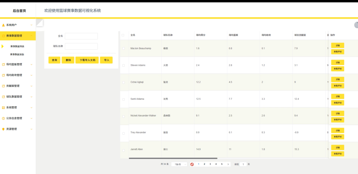Click the Jarrett Allen name cell

click(137, 149)
